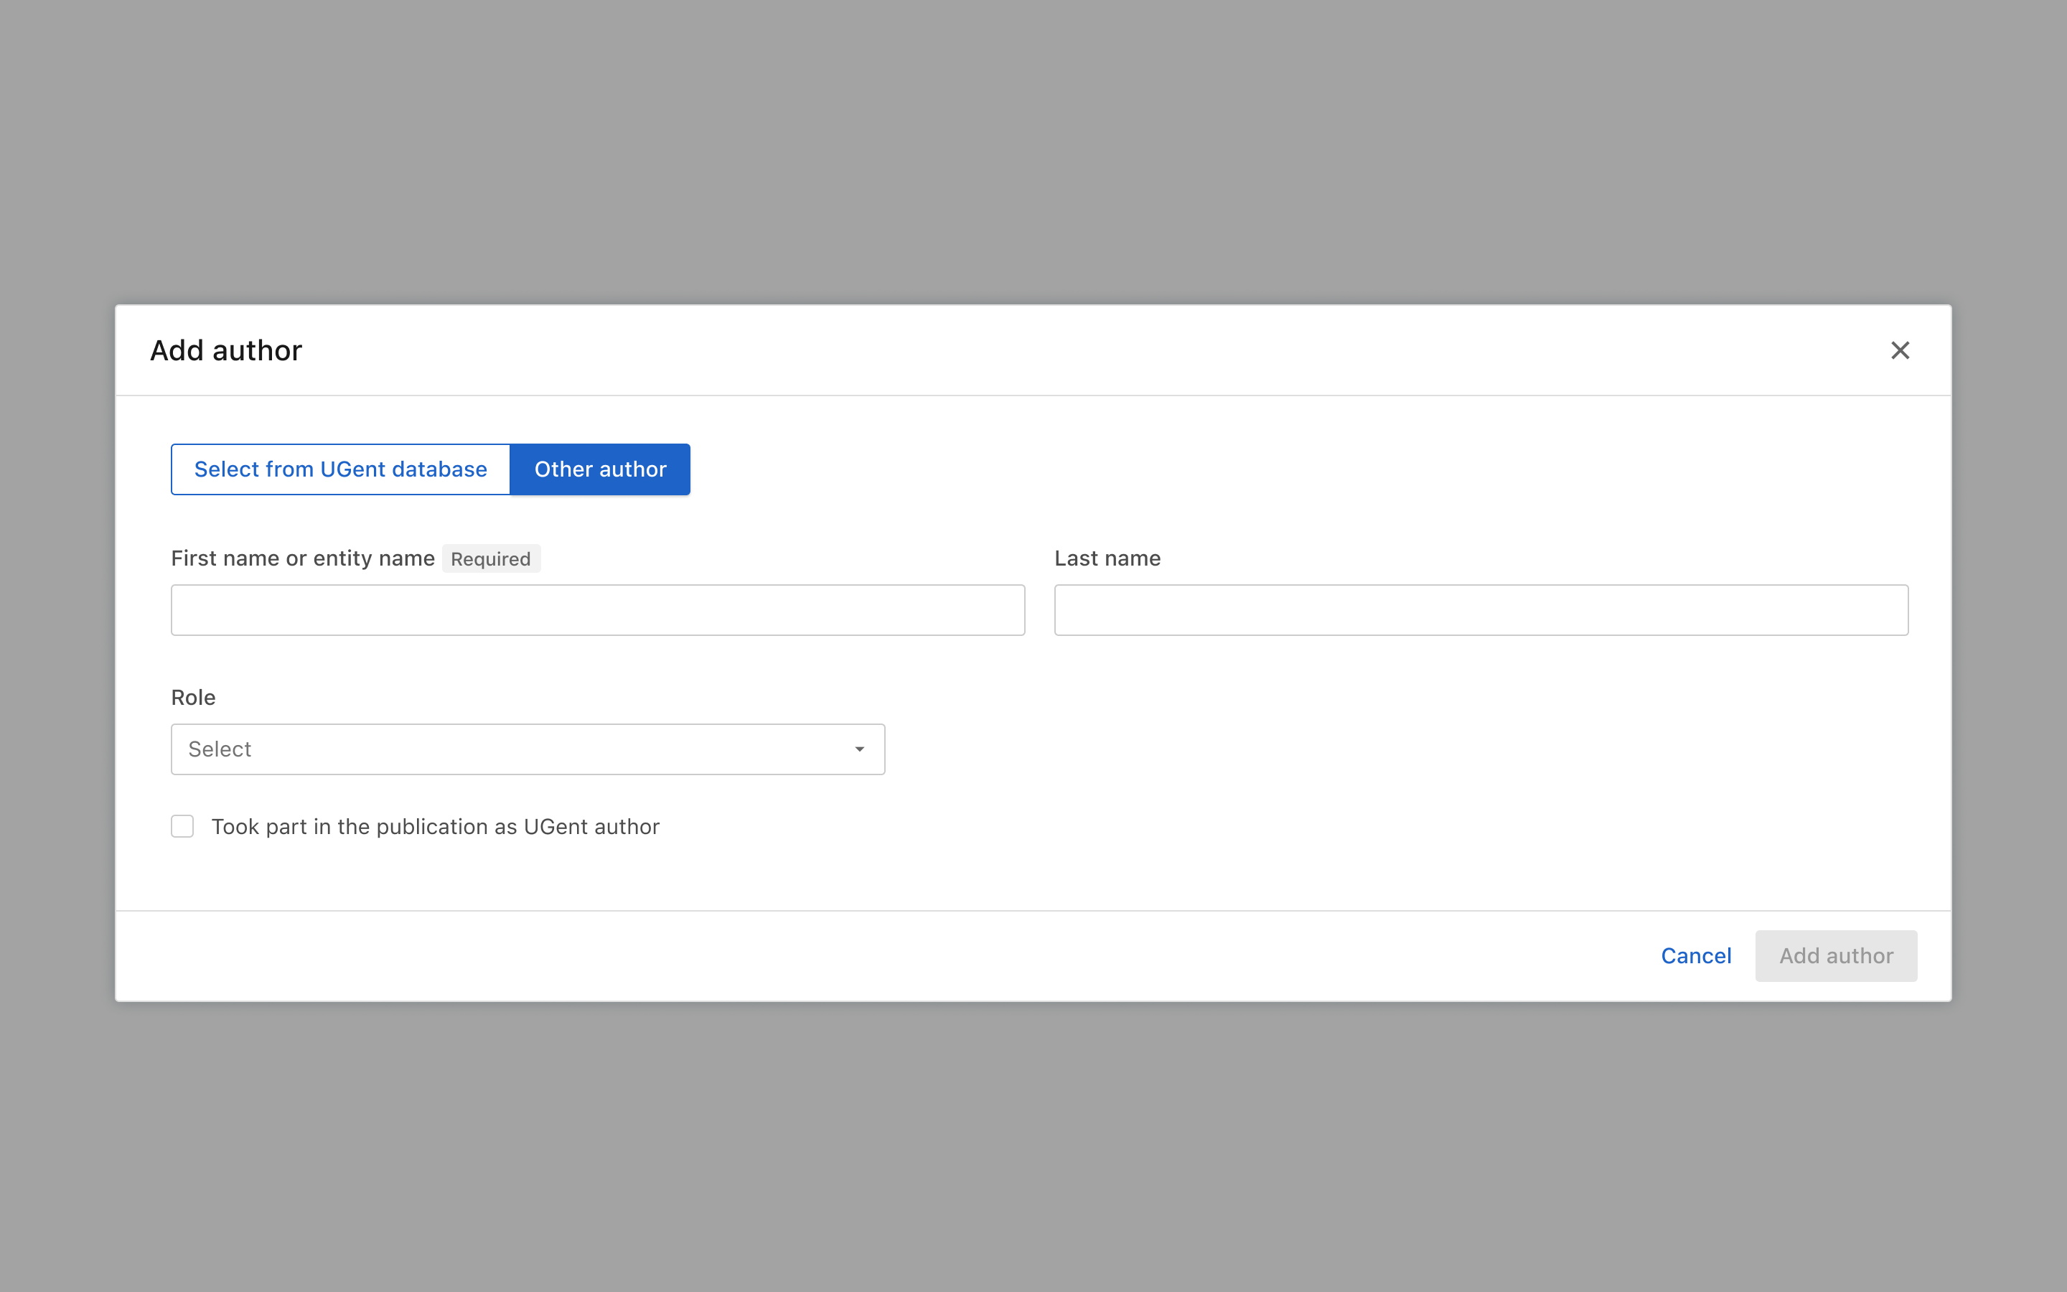Select the Other author tab

[x=601, y=469]
